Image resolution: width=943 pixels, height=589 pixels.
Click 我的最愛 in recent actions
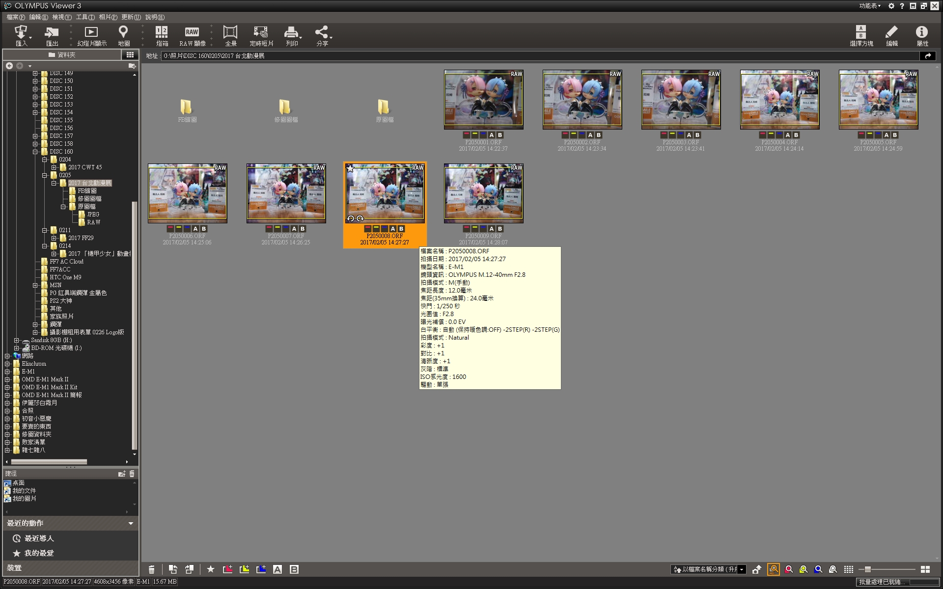(39, 553)
